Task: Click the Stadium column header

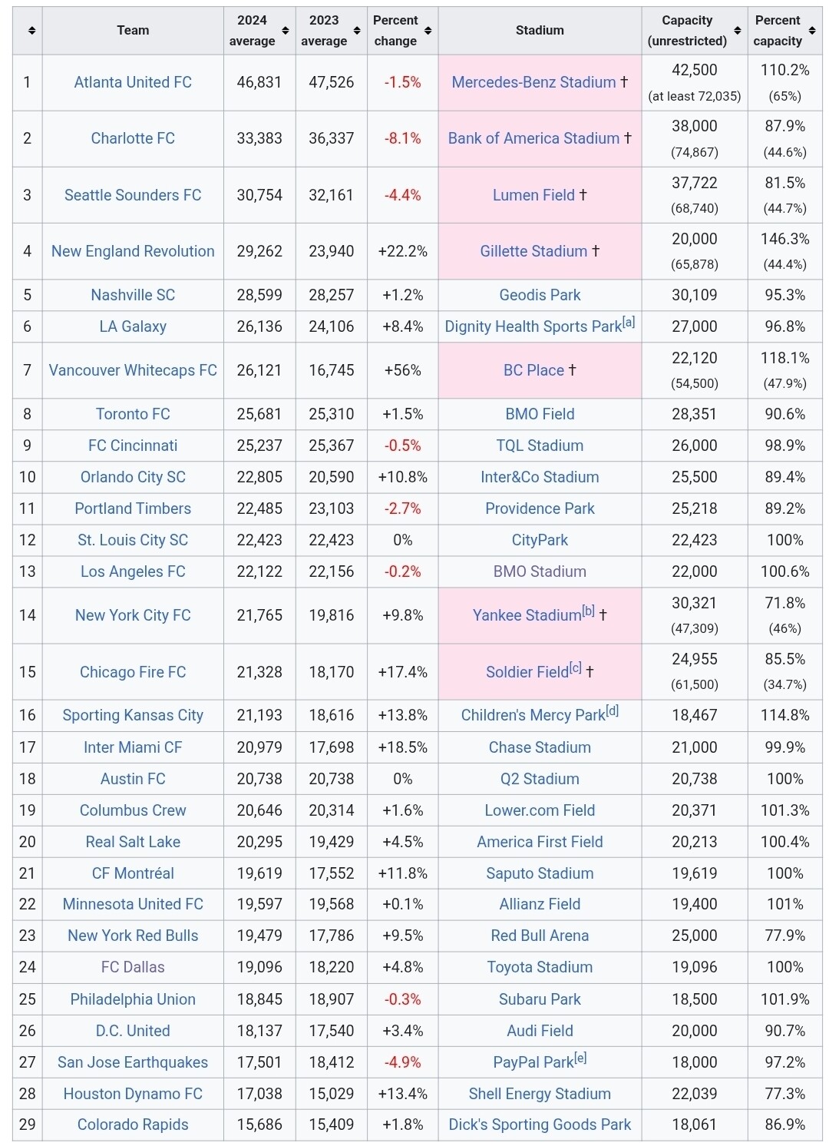Action: tap(540, 31)
